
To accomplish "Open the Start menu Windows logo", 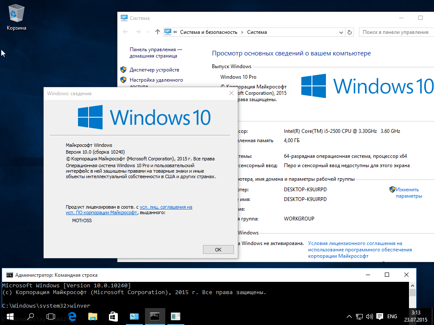I will [x=10, y=317].
